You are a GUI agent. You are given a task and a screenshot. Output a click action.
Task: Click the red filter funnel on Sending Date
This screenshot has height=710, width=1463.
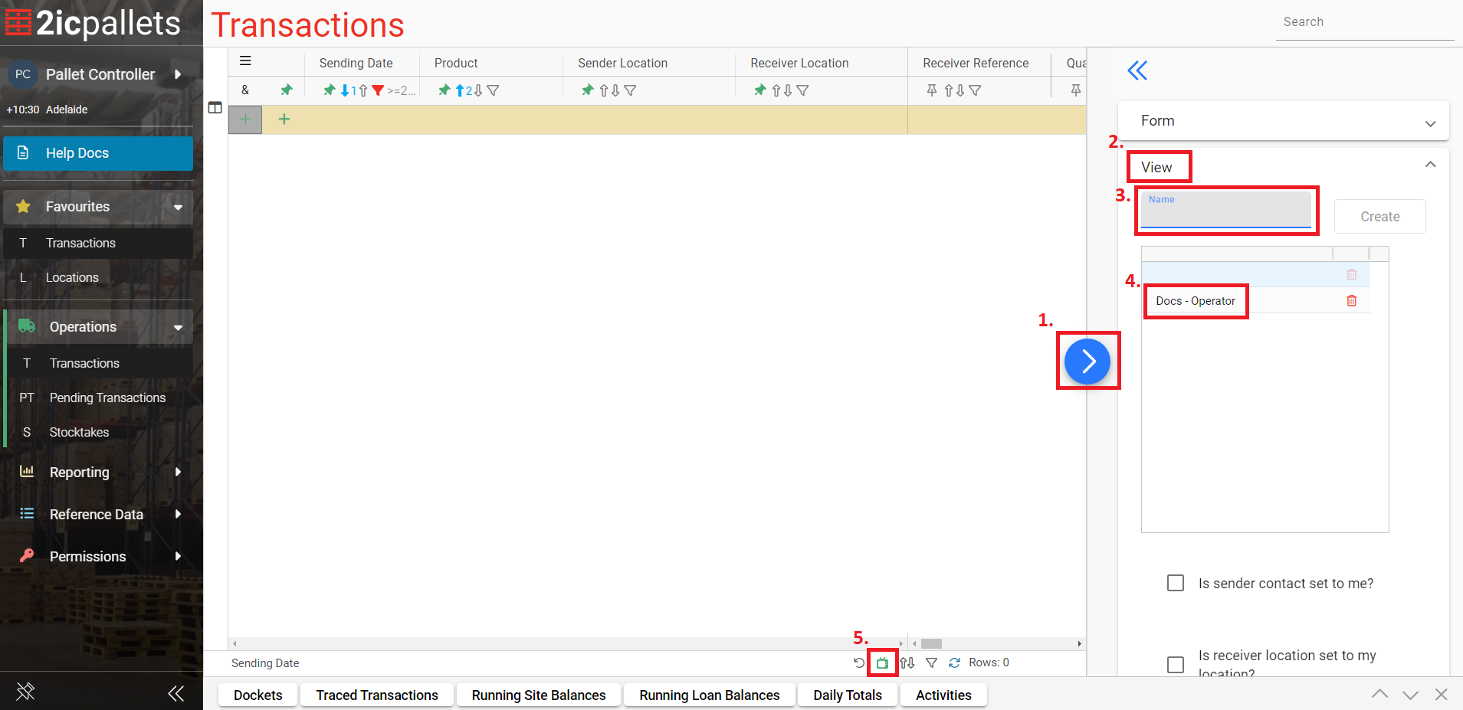(x=378, y=90)
